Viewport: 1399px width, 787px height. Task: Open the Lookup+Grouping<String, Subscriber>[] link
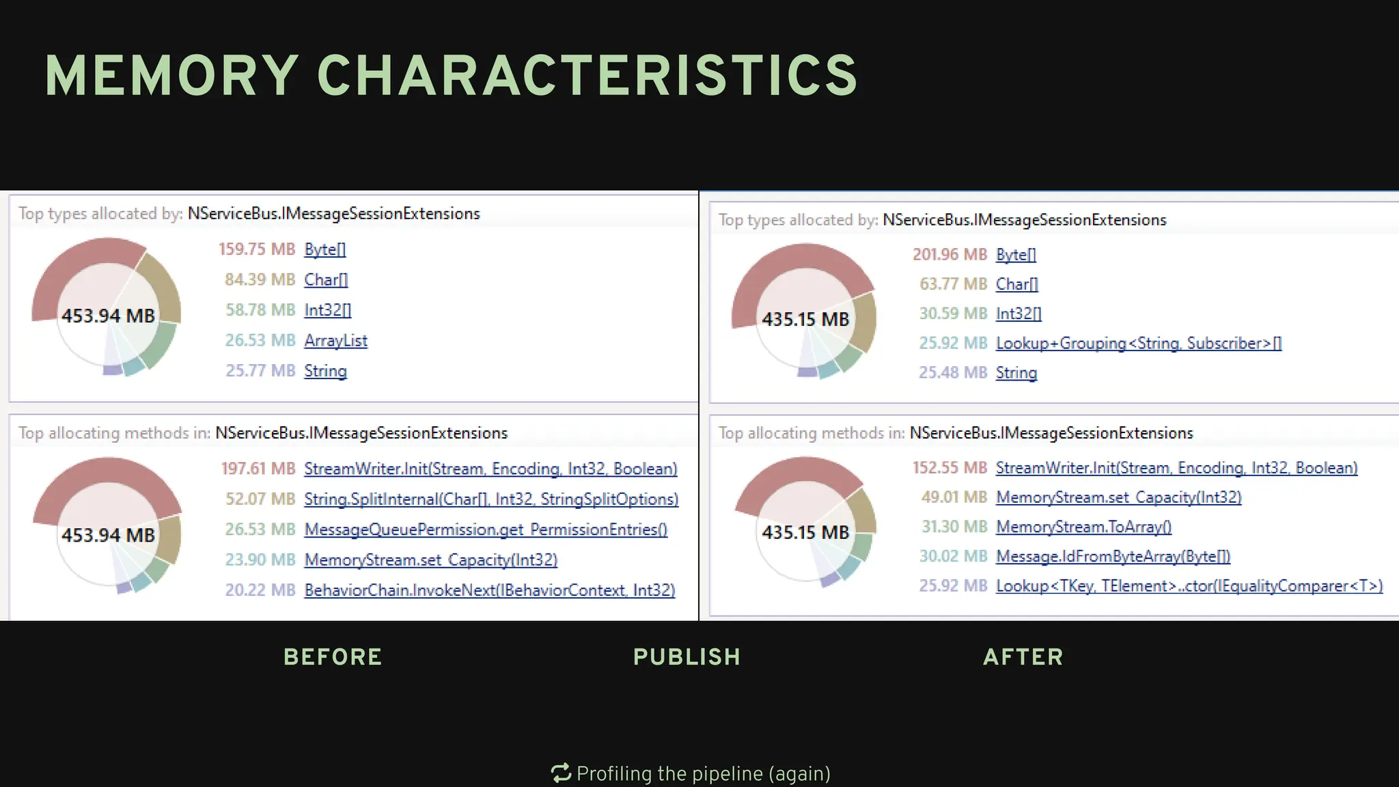click(1139, 343)
